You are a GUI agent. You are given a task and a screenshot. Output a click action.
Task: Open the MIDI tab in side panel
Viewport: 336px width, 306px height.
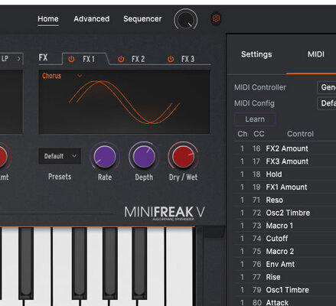coord(316,54)
